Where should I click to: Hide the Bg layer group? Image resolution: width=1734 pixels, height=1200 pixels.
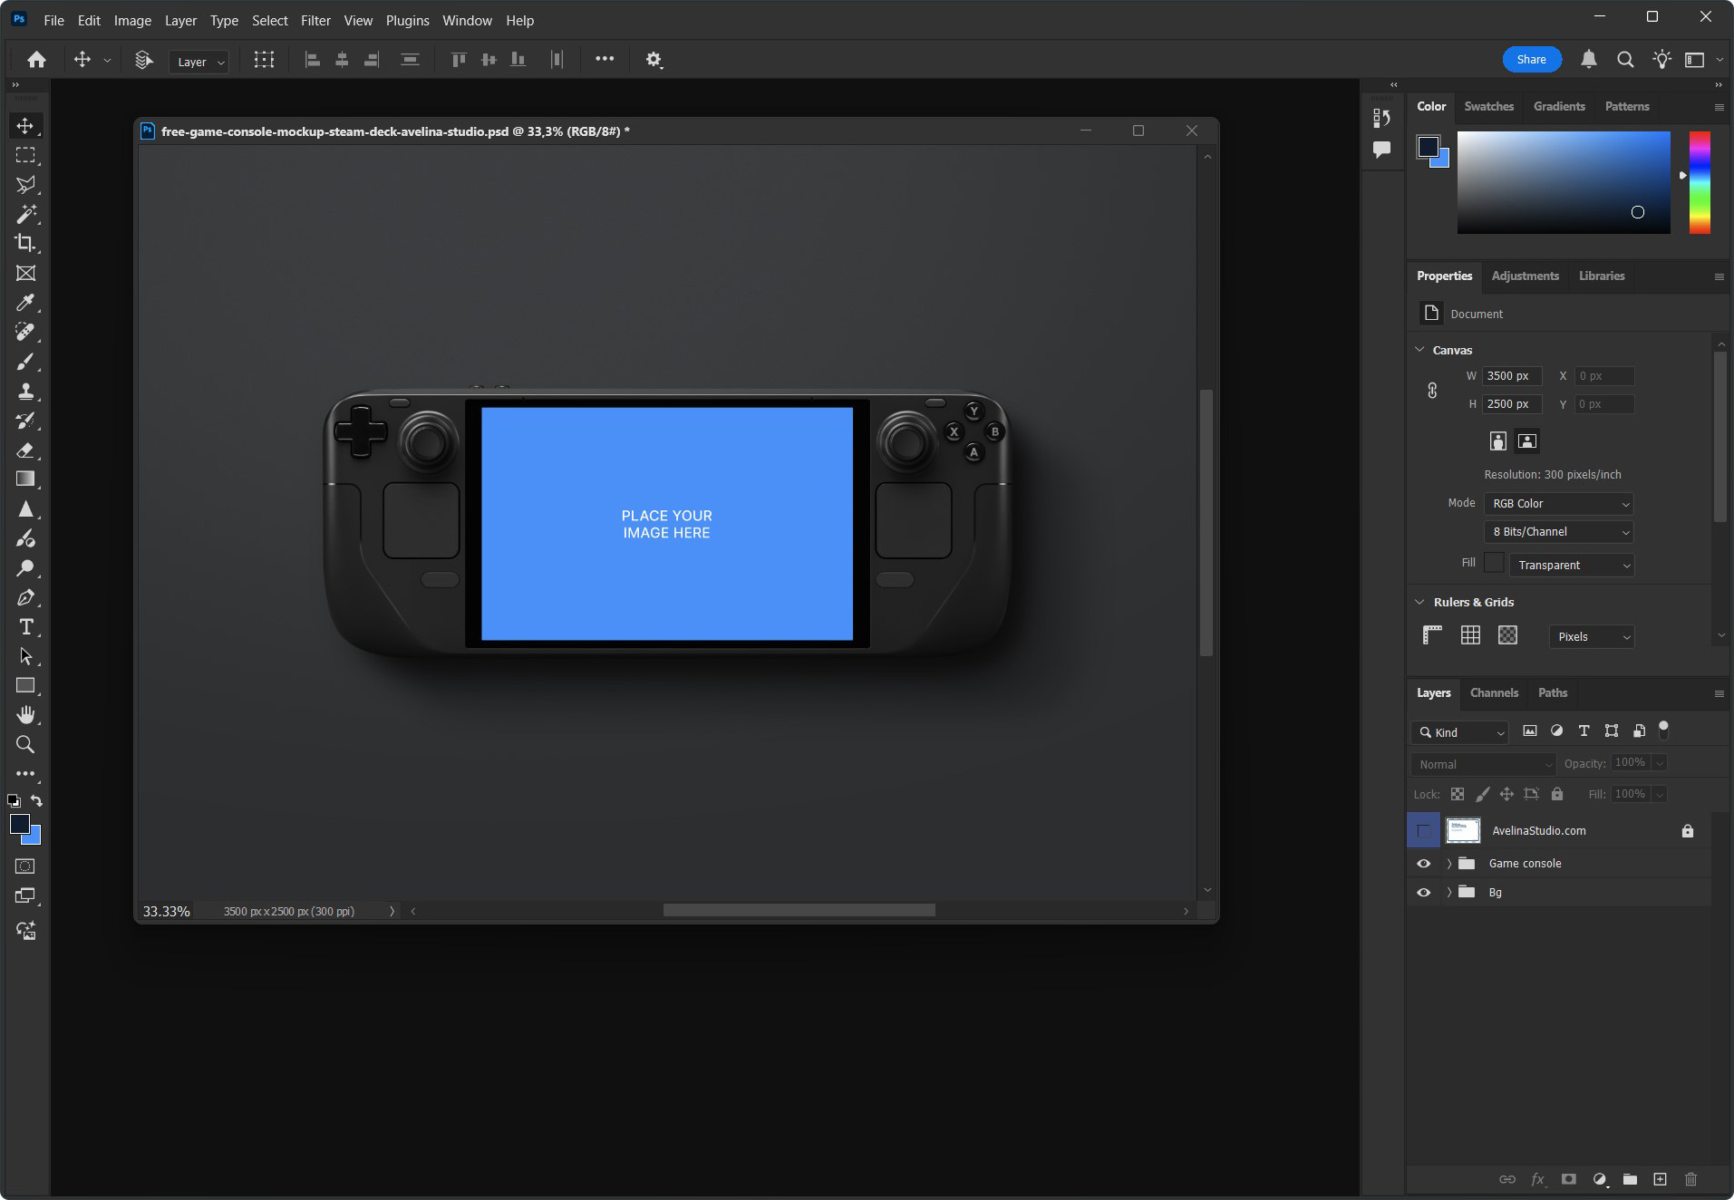(x=1423, y=893)
